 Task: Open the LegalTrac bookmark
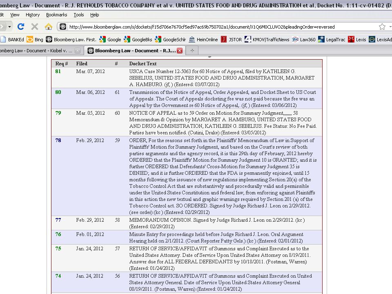[x=332, y=40]
